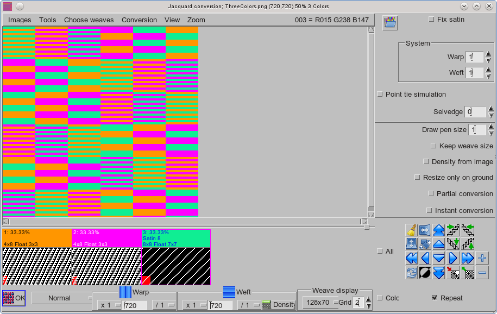Enable Partial conversion checkbox

431,193
